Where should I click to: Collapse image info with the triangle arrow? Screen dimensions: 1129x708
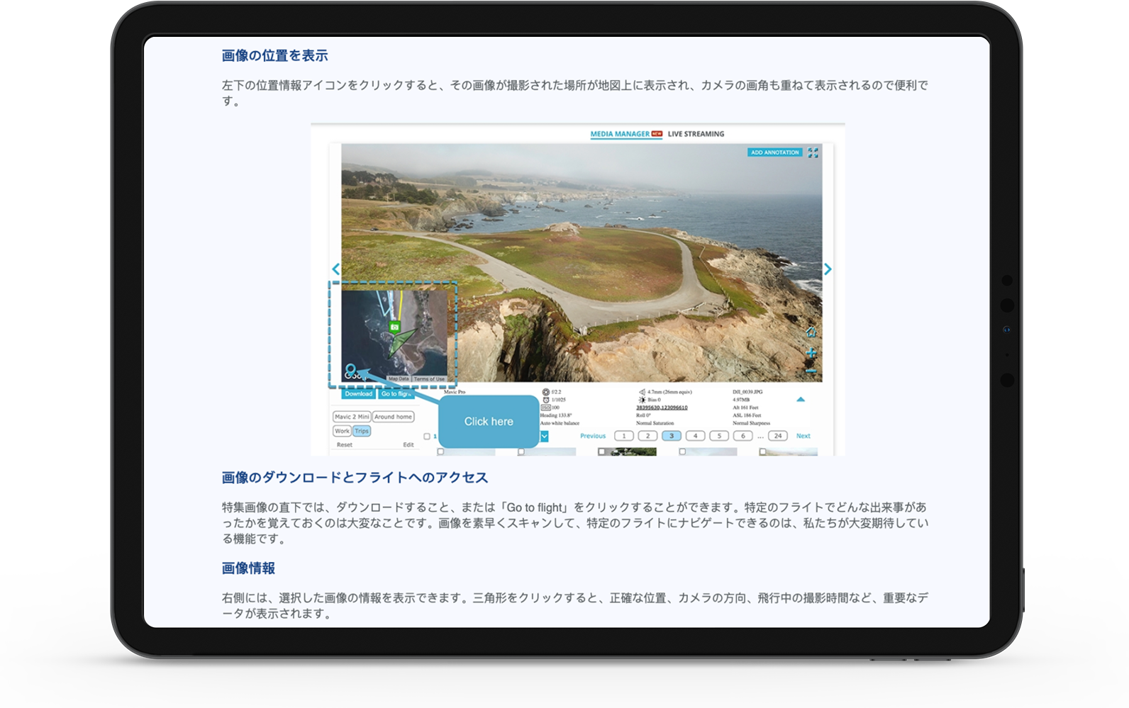point(801,400)
